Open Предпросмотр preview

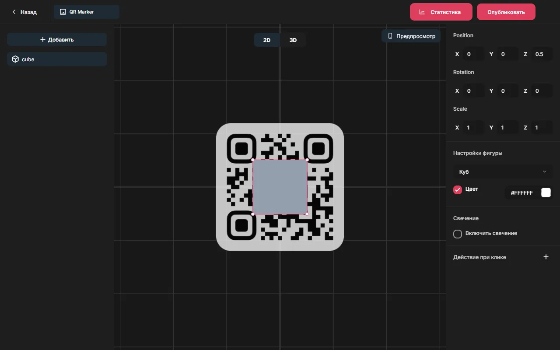(411, 36)
